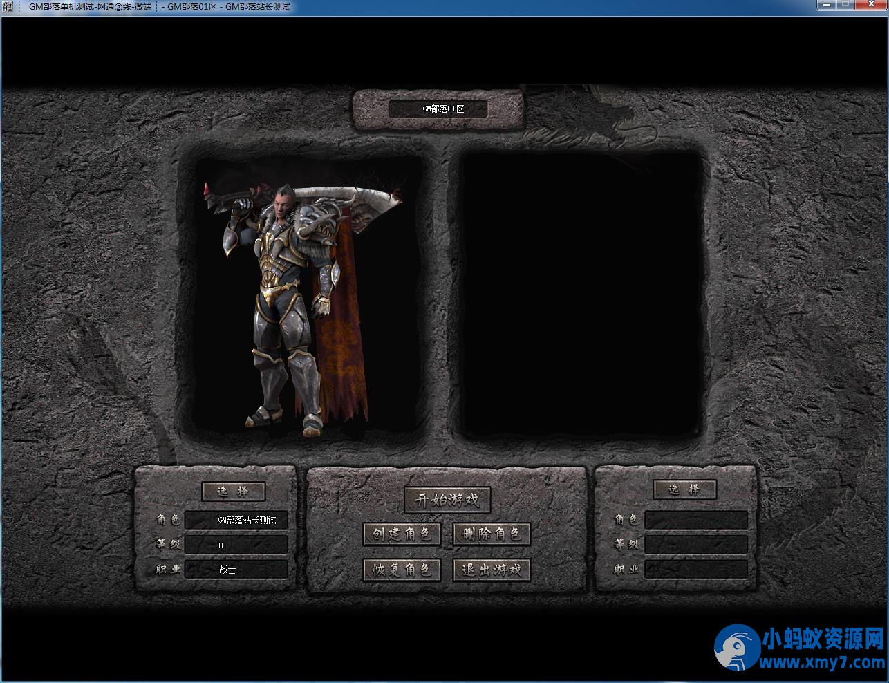Exit using the 退出游戏 button

click(492, 570)
